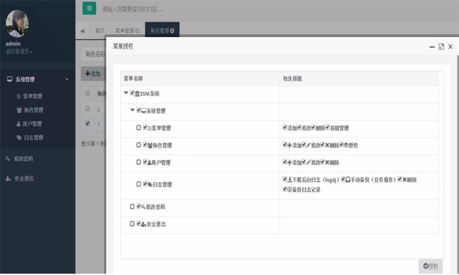Uncheck the 日志管理 tree checkbox

coord(145,183)
